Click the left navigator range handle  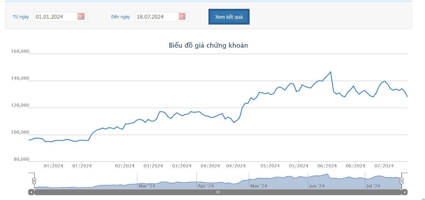pyautogui.click(x=34, y=181)
